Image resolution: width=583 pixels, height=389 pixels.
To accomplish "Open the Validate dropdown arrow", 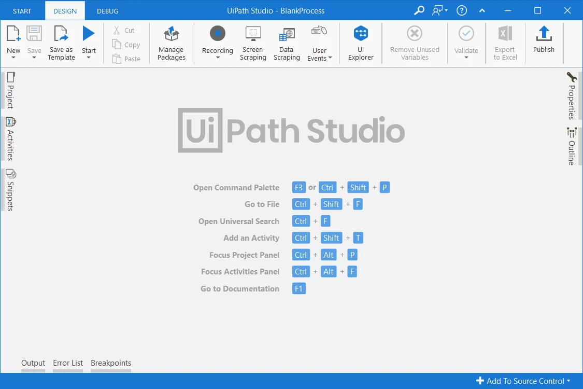I will (x=466, y=58).
